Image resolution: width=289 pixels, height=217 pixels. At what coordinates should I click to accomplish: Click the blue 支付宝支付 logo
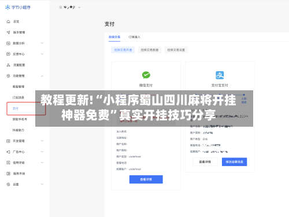tap(220, 75)
